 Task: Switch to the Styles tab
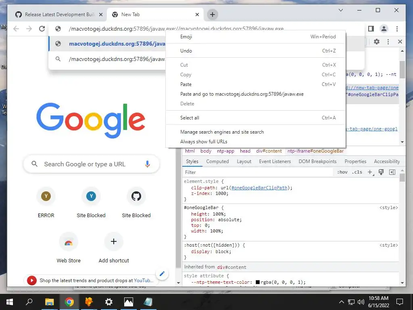(x=192, y=161)
